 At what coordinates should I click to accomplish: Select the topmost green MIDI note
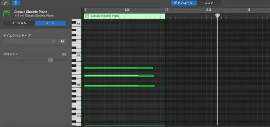click(118, 68)
